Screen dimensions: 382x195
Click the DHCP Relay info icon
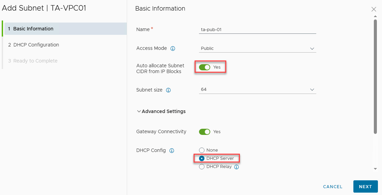[x=236, y=167]
